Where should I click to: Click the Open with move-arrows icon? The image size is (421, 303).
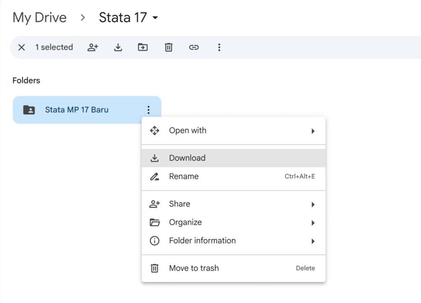(x=155, y=131)
